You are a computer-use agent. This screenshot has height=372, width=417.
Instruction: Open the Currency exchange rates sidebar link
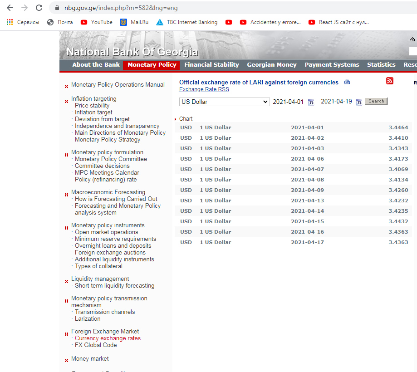(x=108, y=338)
